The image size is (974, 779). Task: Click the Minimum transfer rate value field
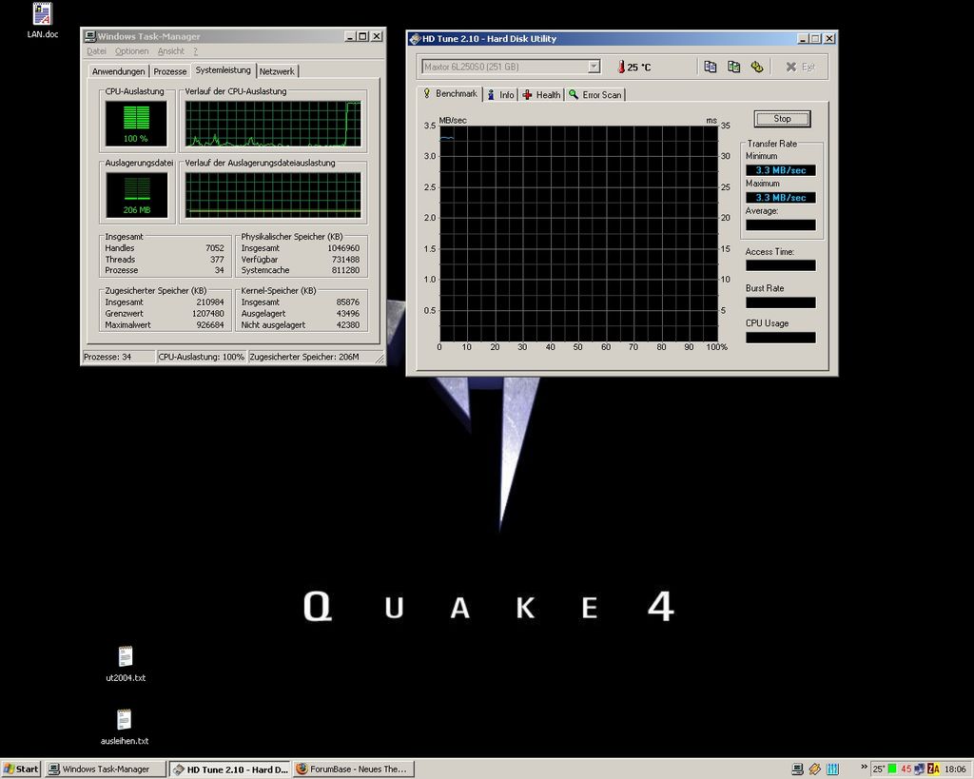point(780,170)
